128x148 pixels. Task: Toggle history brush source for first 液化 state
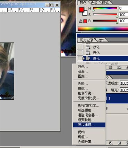pyautogui.click(x=80, y=47)
